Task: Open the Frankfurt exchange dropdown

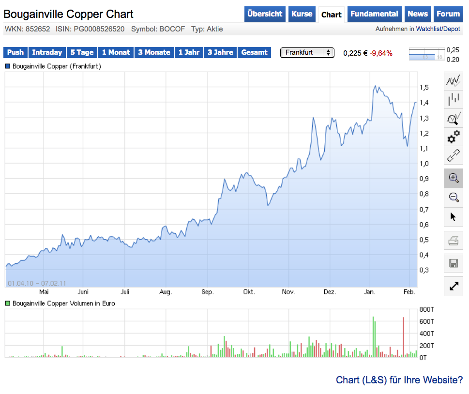Action: 307,53
